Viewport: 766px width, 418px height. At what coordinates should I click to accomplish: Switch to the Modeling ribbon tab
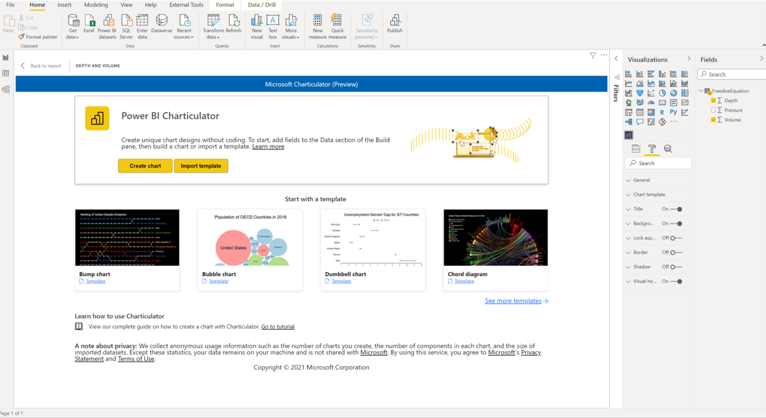click(x=96, y=5)
